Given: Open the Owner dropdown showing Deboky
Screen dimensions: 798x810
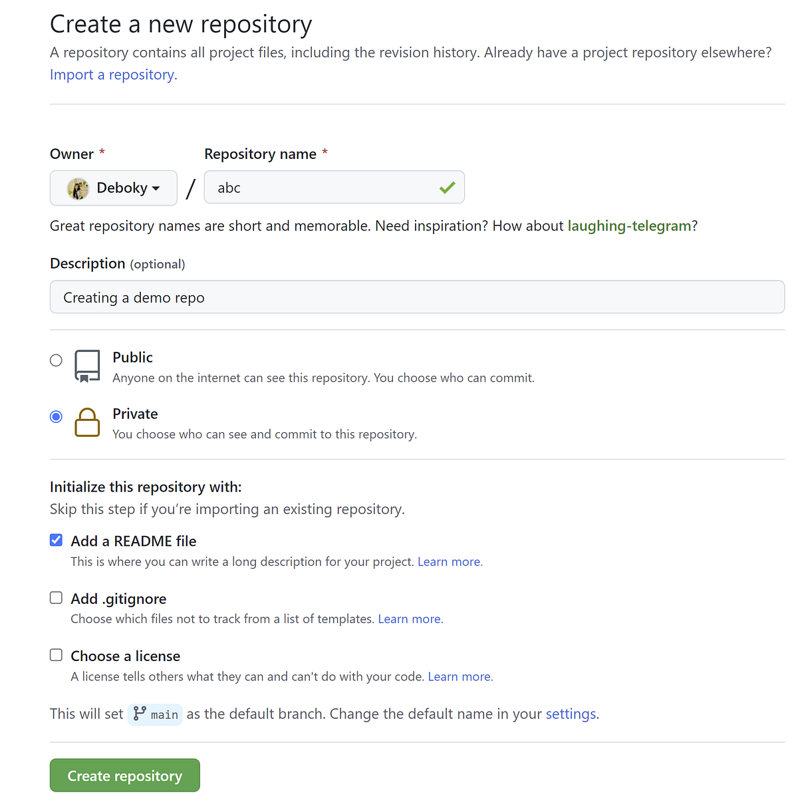Looking at the screenshot, I should (x=113, y=188).
